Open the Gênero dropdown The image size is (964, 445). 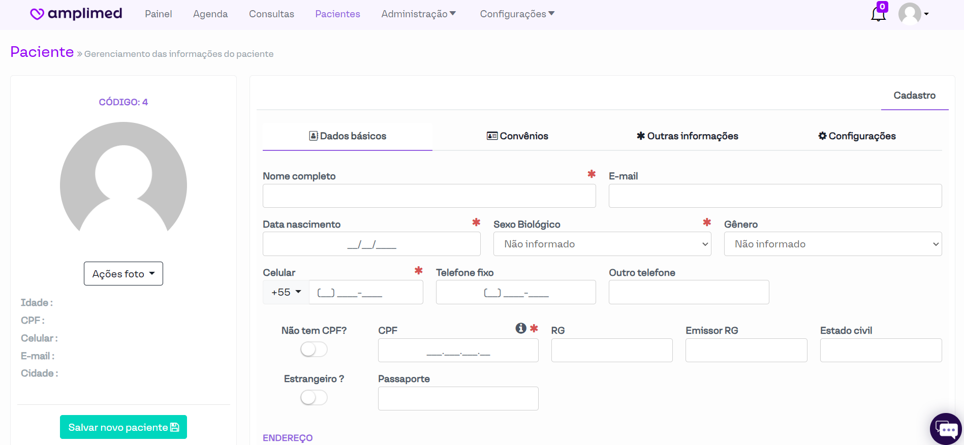[x=832, y=244]
